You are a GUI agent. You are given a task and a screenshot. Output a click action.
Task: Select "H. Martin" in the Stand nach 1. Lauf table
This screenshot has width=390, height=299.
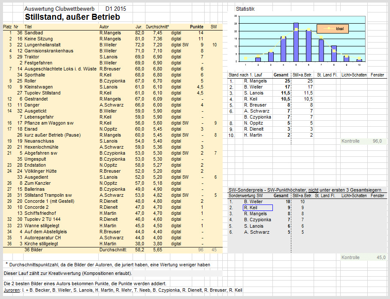[253, 135]
